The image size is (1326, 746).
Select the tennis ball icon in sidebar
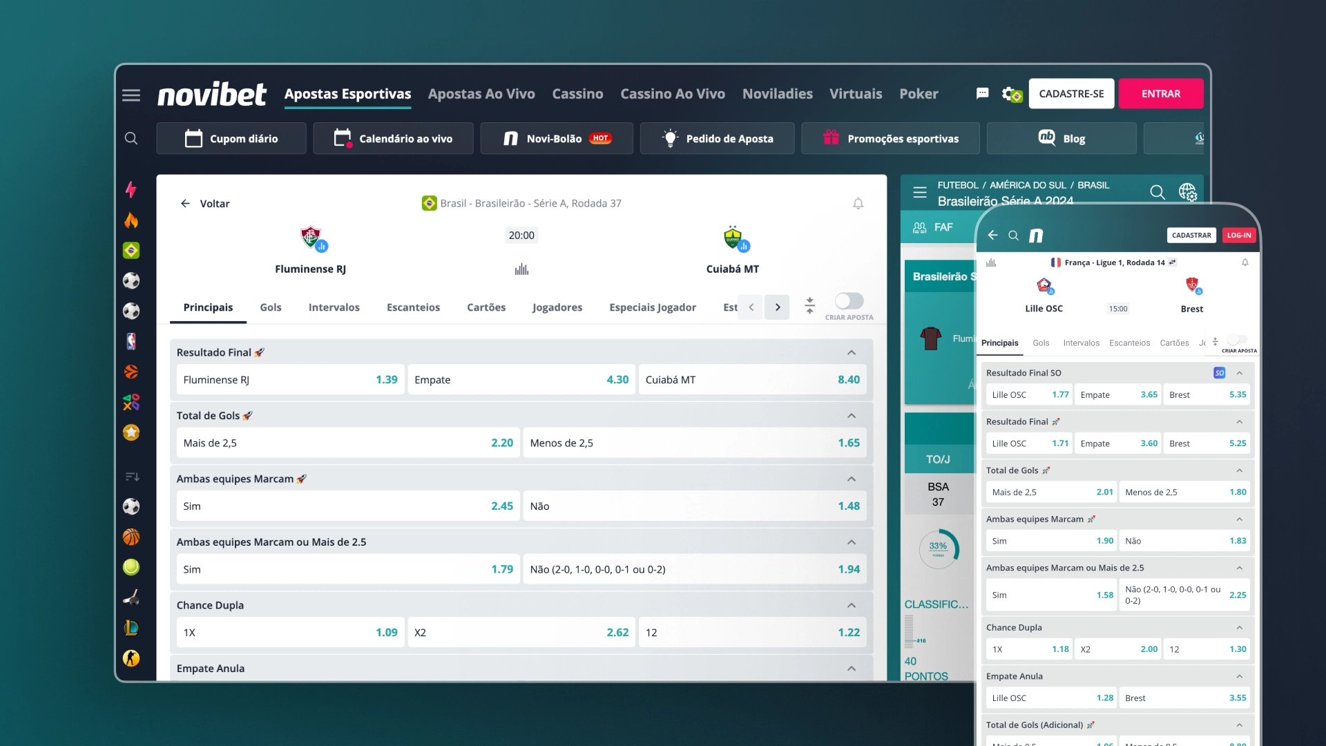[131, 567]
